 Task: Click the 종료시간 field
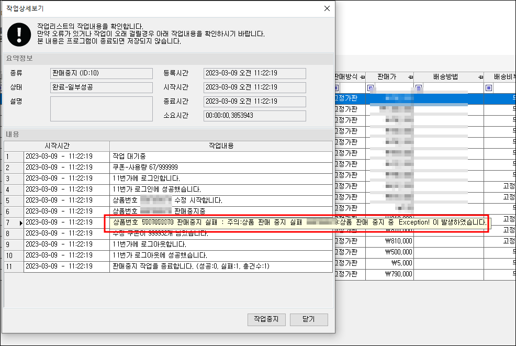(255, 102)
